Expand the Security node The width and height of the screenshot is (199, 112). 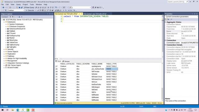(x=4, y=49)
